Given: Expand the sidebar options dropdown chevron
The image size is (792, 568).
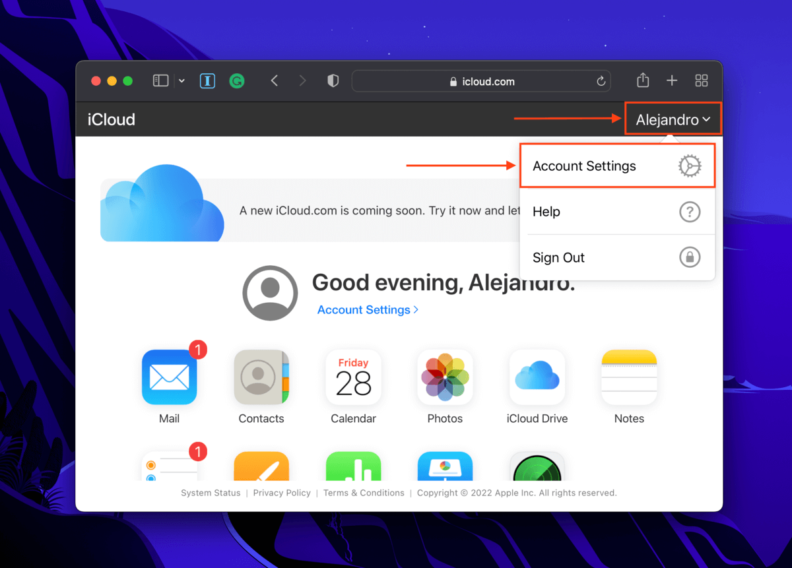Looking at the screenshot, I should coord(181,81).
